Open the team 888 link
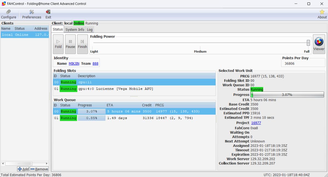The height and width of the screenshot is (177, 328). pos(95,64)
